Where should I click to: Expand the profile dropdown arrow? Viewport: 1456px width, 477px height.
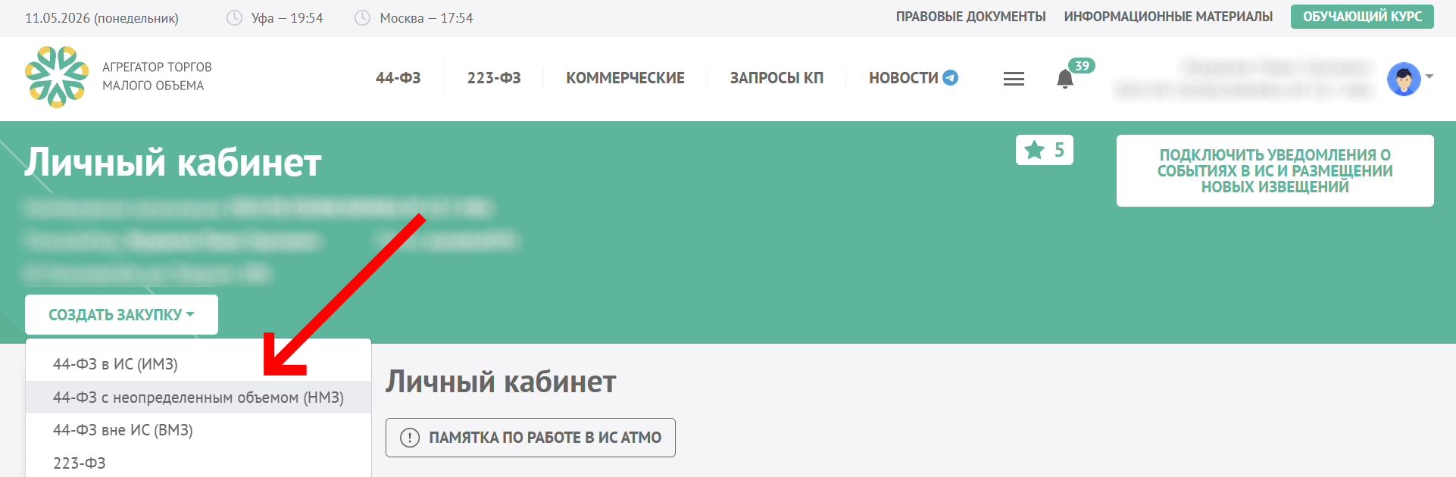[1429, 76]
